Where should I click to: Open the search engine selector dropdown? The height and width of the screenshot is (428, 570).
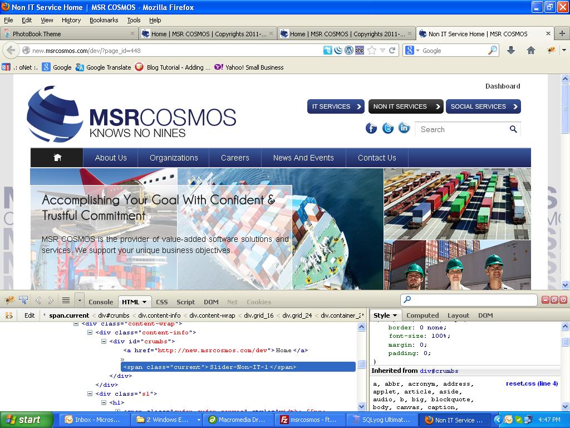click(x=417, y=51)
